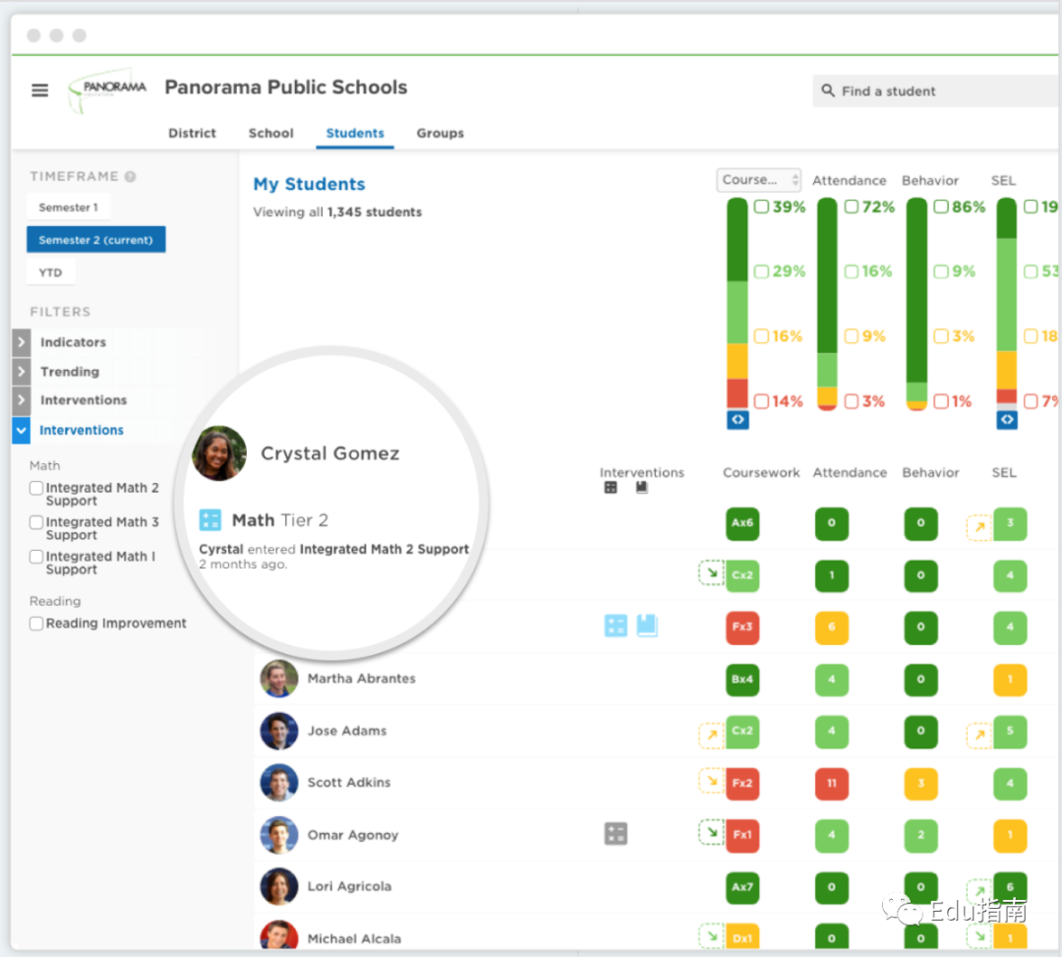Click the Find a student search field
The width and height of the screenshot is (1062, 957).
pos(934,91)
